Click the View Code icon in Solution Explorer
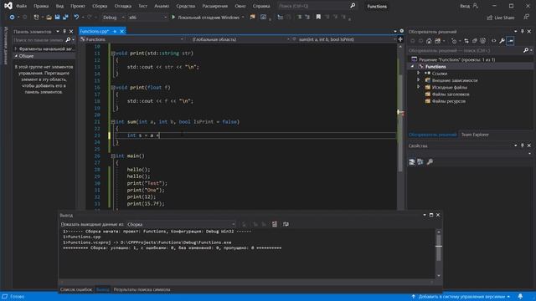The width and height of the screenshot is (536, 301). 493,41
